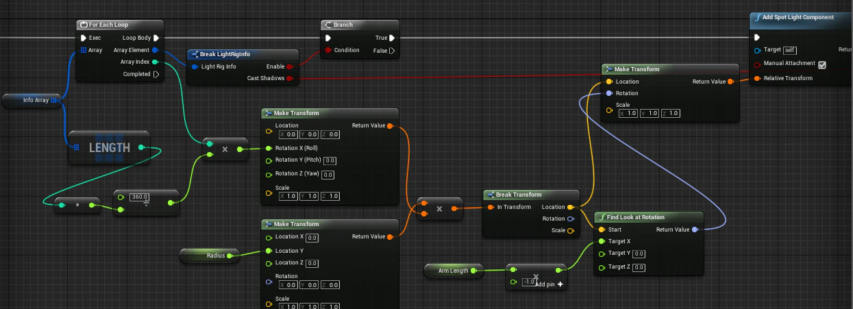
Task: Select the Arm Length variable node
Action: click(454, 271)
